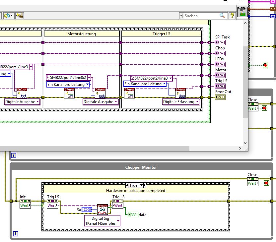Click the Motorsteuerung frame label
This screenshot has width=276, height=242.
click(x=82, y=34)
